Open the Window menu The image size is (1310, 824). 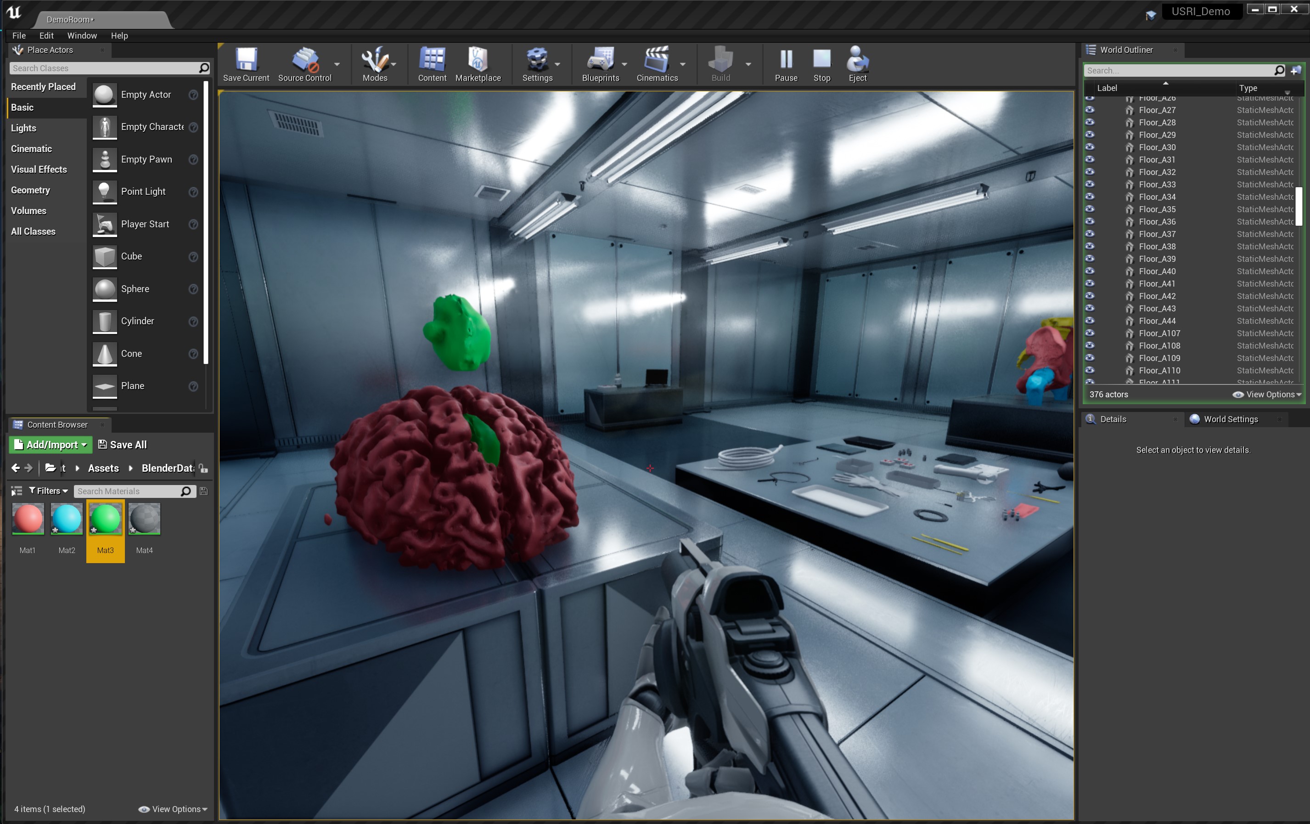82,35
